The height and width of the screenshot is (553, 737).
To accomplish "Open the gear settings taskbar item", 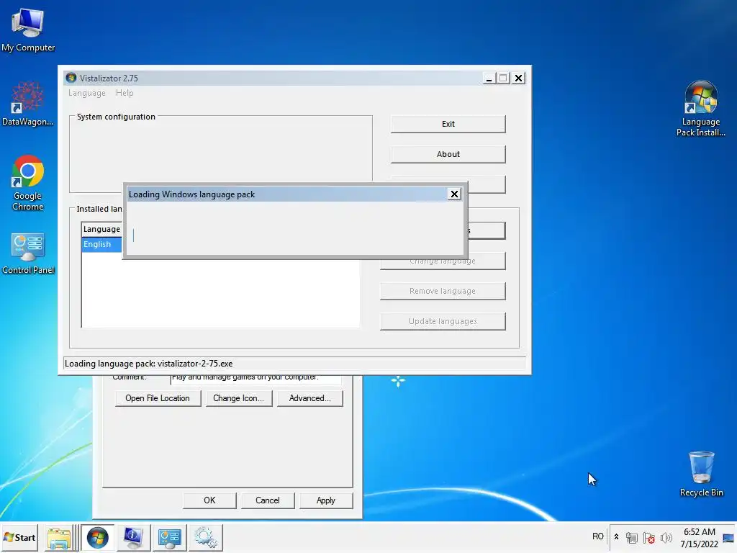I will [205, 537].
